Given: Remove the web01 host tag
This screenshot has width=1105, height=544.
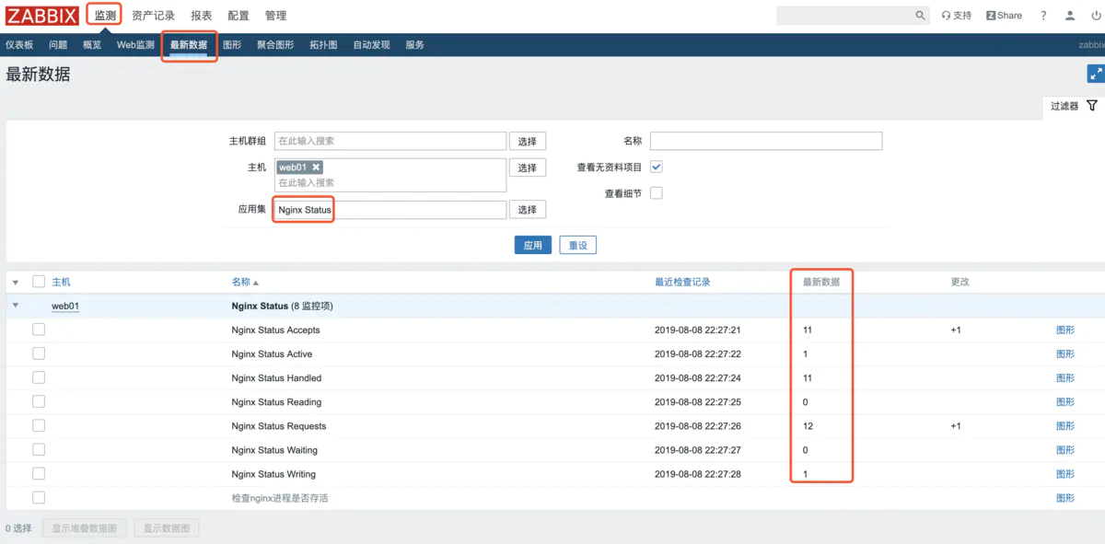Looking at the screenshot, I should point(316,168).
